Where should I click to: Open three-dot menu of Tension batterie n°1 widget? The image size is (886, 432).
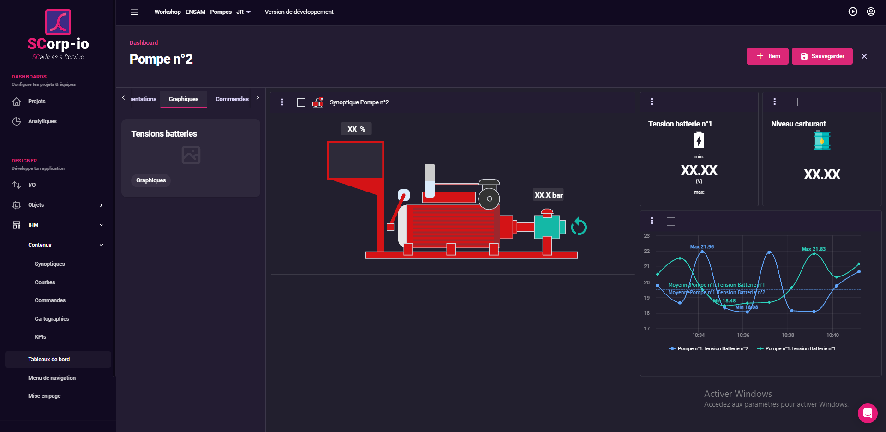[x=652, y=102]
